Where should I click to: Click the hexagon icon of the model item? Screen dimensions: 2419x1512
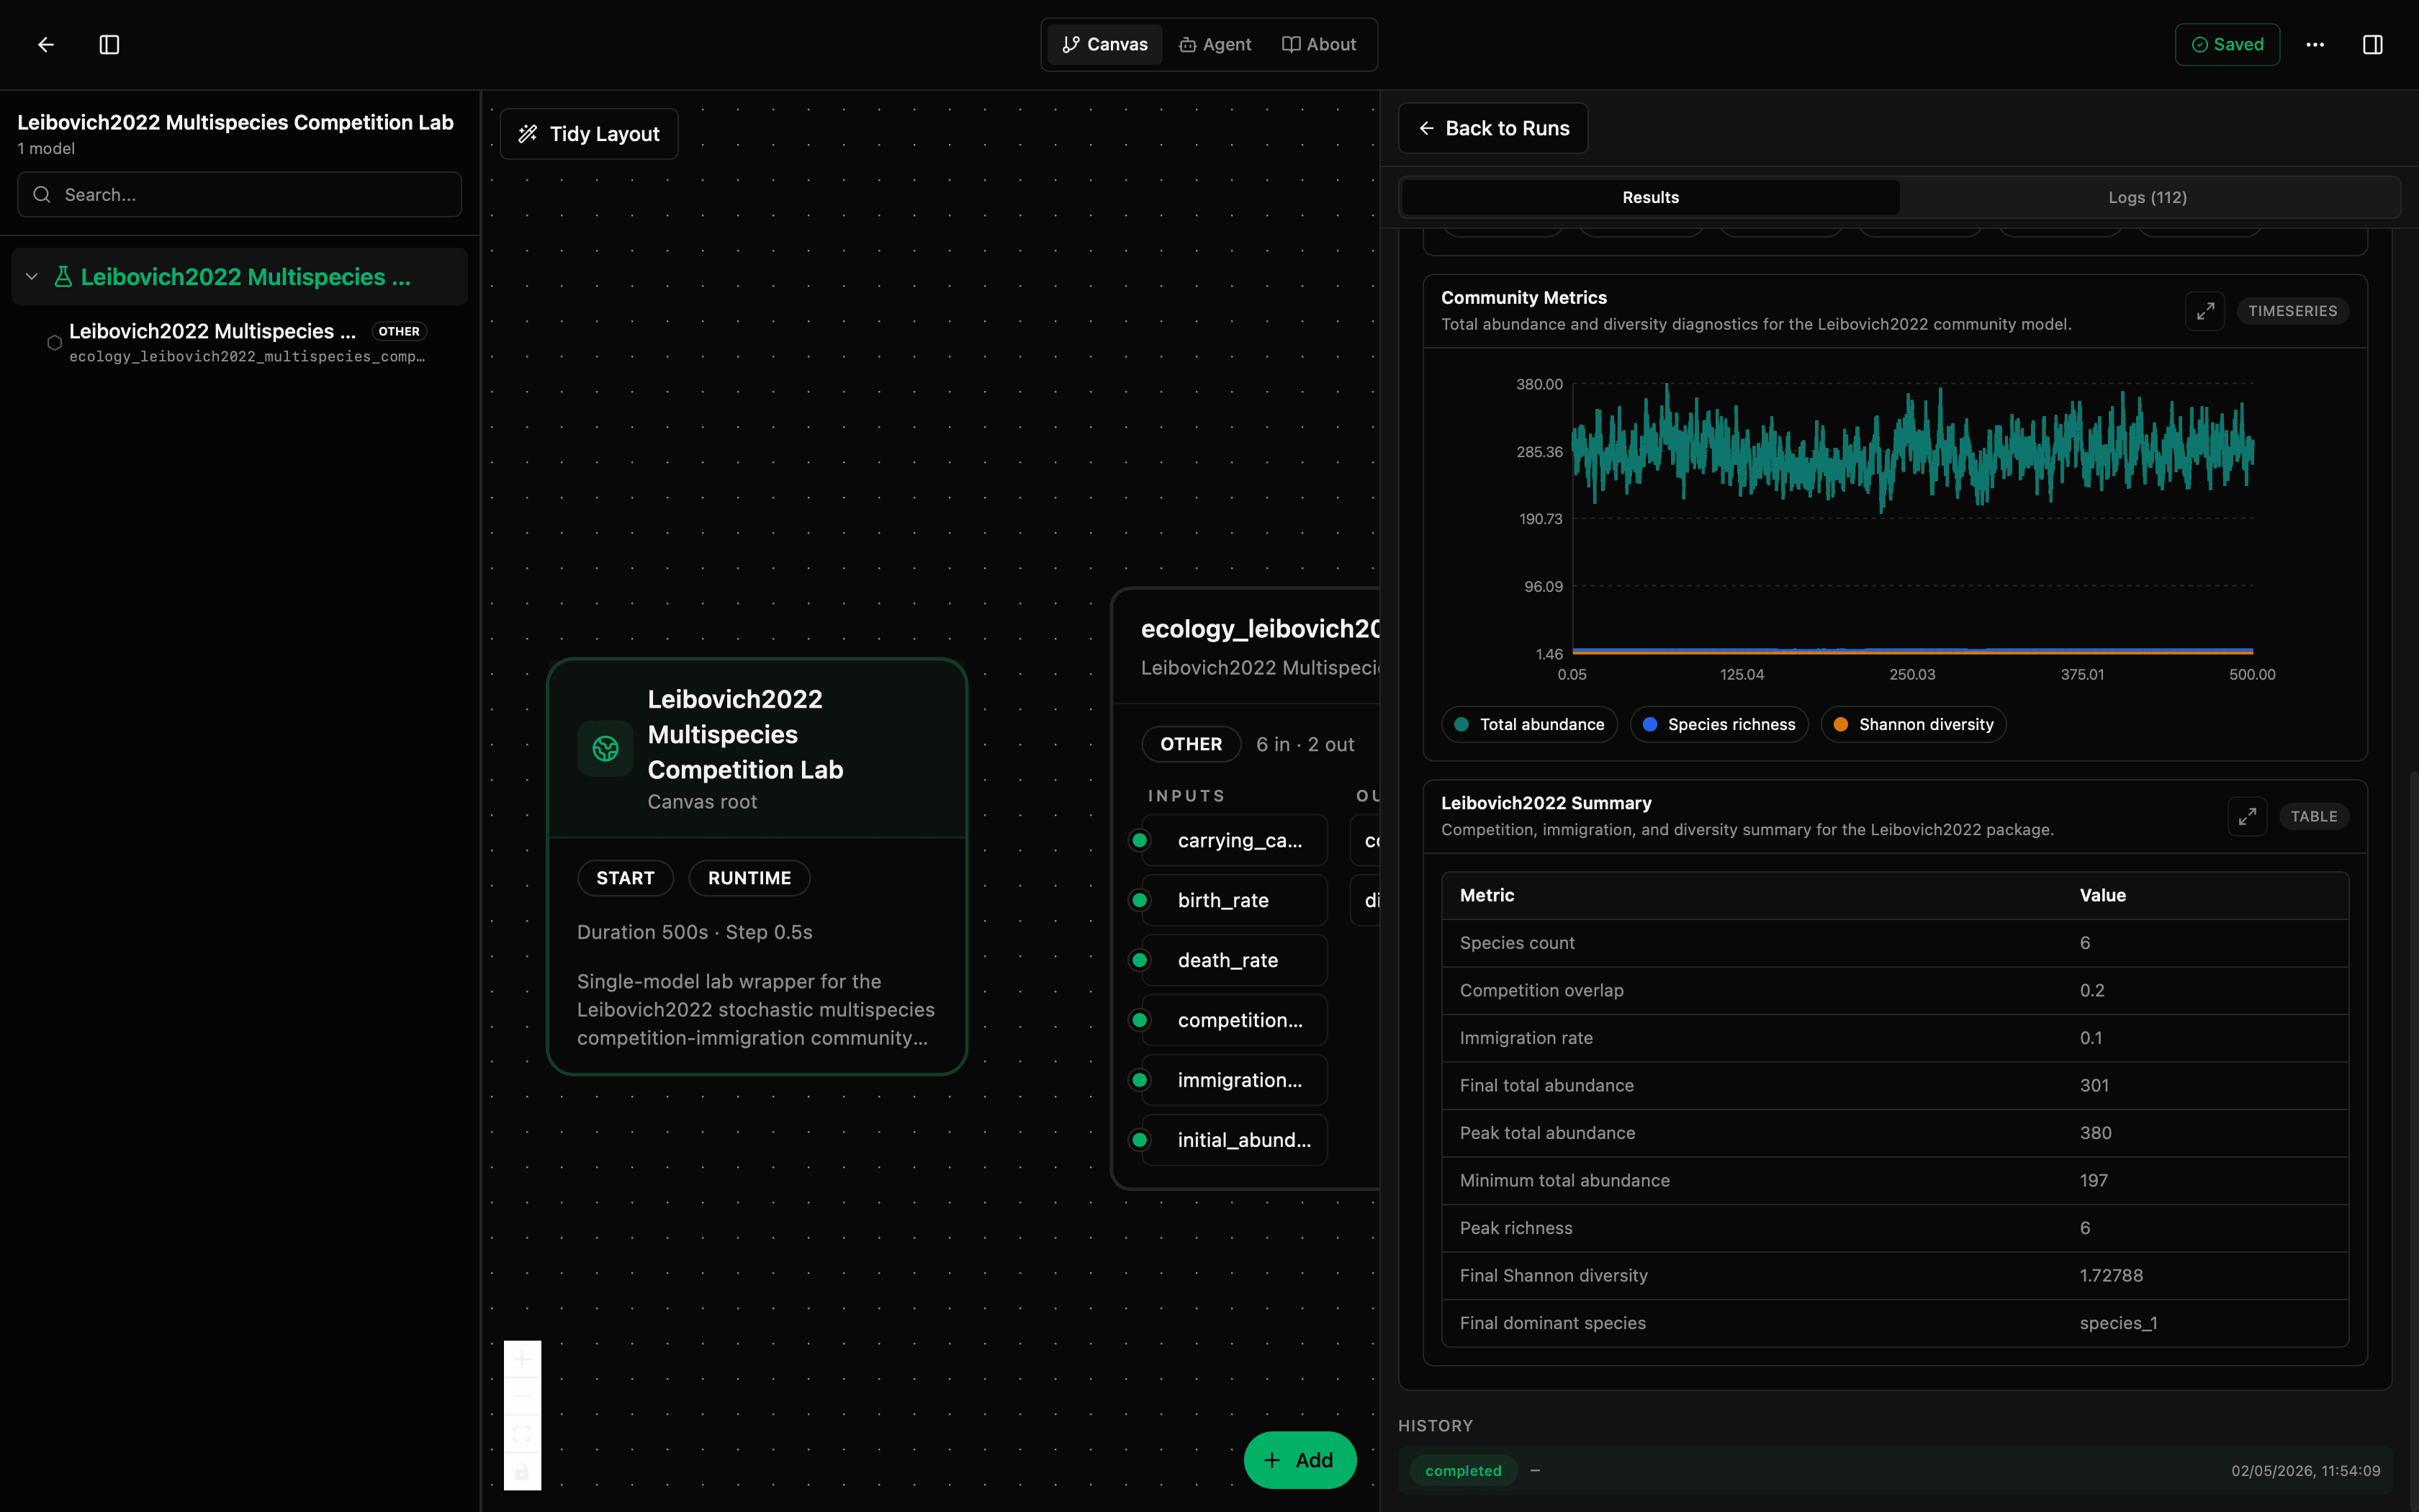[x=54, y=342]
